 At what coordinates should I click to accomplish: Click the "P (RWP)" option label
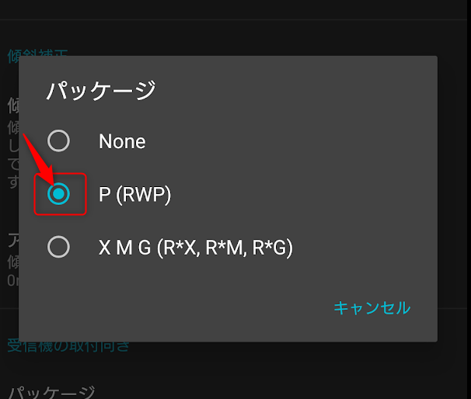(x=134, y=195)
